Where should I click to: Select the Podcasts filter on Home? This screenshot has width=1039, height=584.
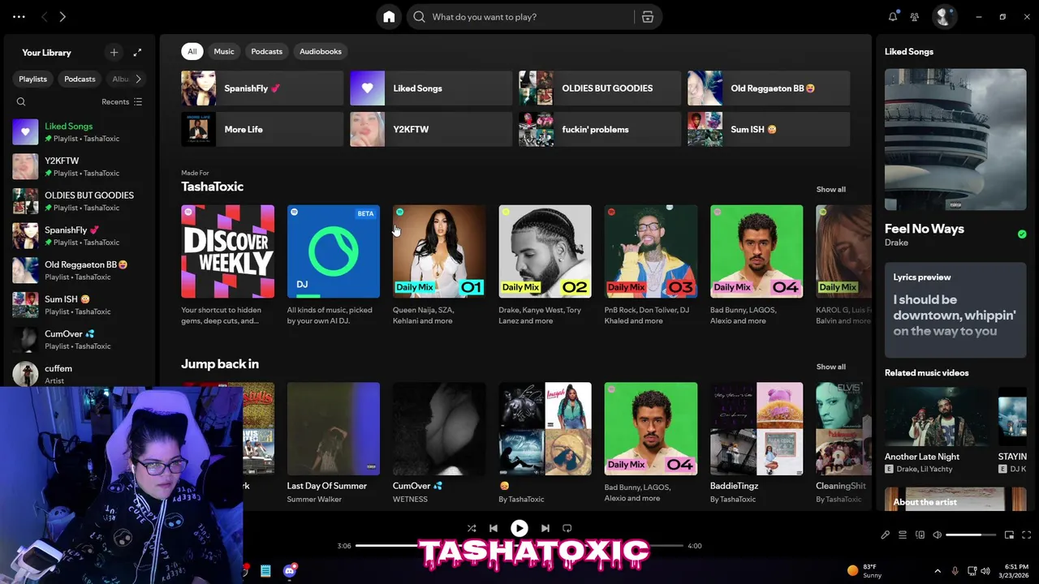point(266,51)
